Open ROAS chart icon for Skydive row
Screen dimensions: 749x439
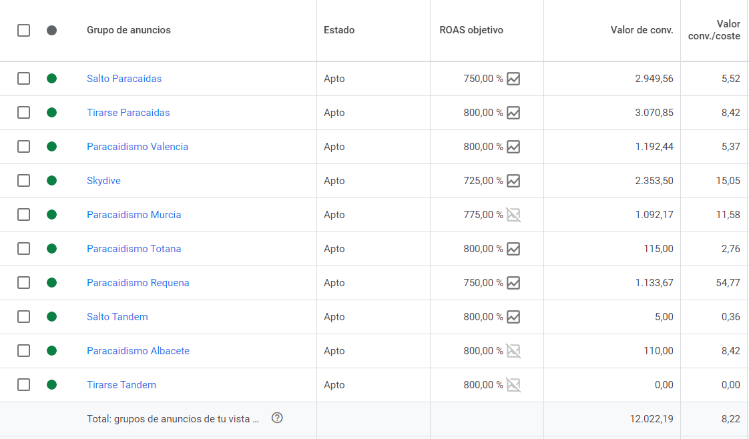pyautogui.click(x=513, y=181)
